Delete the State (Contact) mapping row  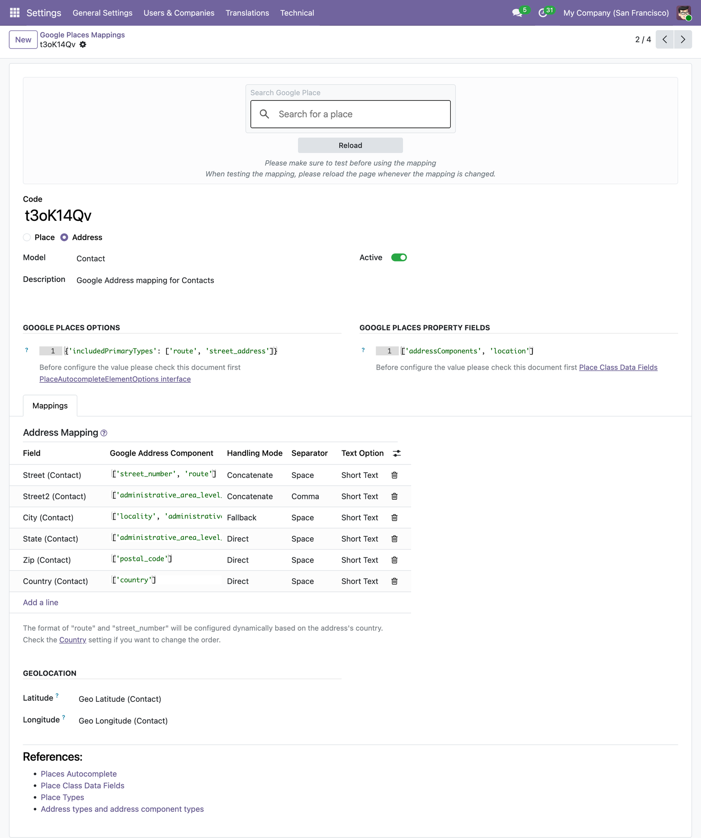(x=394, y=539)
